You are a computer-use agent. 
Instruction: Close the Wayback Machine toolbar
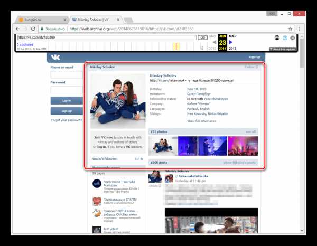pyautogui.click(x=292, y=38)
